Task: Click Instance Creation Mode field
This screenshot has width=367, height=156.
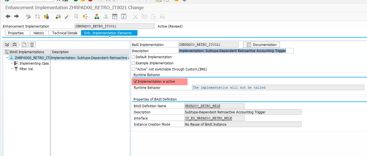Action: coord(243,124)
